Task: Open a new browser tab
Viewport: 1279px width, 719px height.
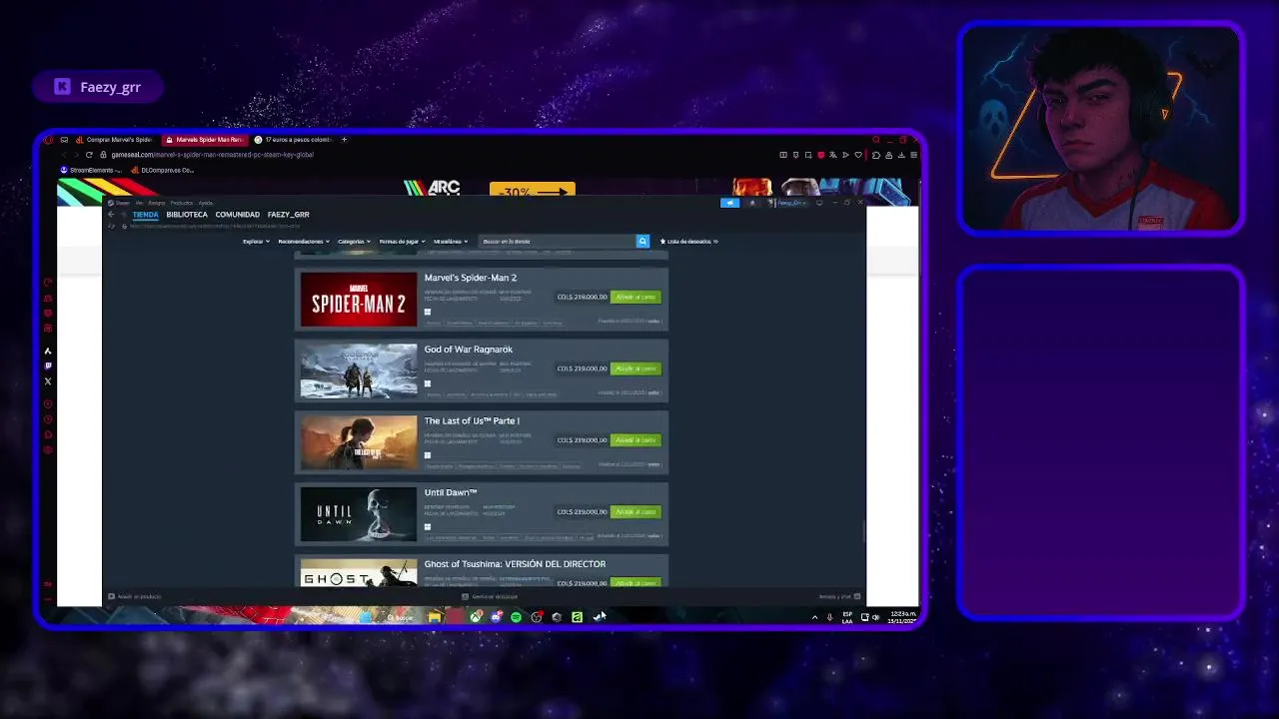Action: point(344,140)
